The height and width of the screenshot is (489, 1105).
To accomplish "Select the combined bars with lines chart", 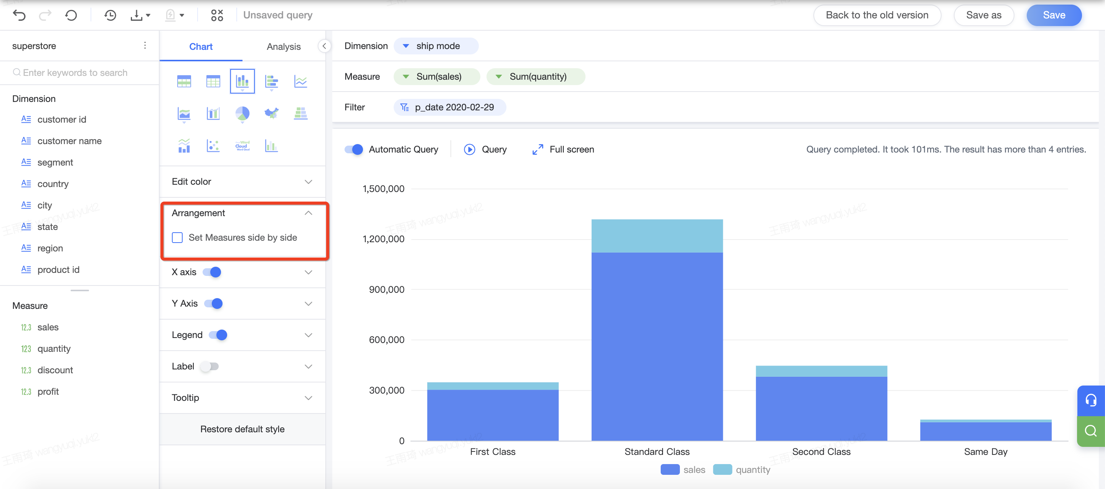I will click(x=184, y=146).
